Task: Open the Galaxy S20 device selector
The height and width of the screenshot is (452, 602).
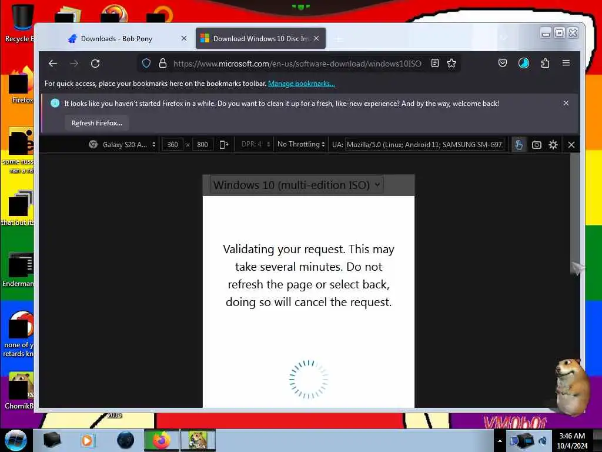Action: click(122, 145)
